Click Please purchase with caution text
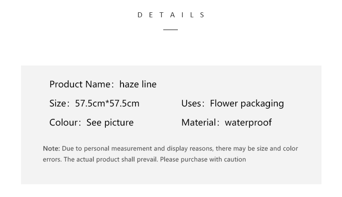This screenshot has width=342, height=197. pos(203,159)
